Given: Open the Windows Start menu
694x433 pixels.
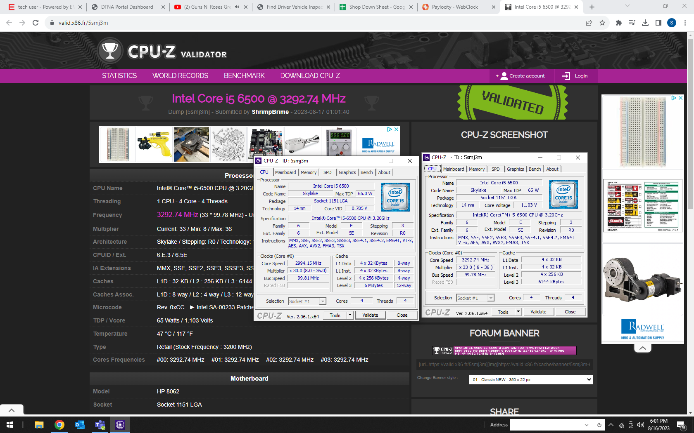Looking at the screenshot, I should pos(10,425).
